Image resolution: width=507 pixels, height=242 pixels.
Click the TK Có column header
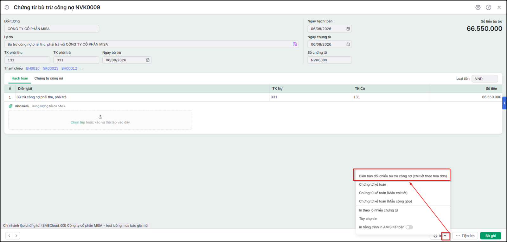pyautogui.click(x=391, y=89)
